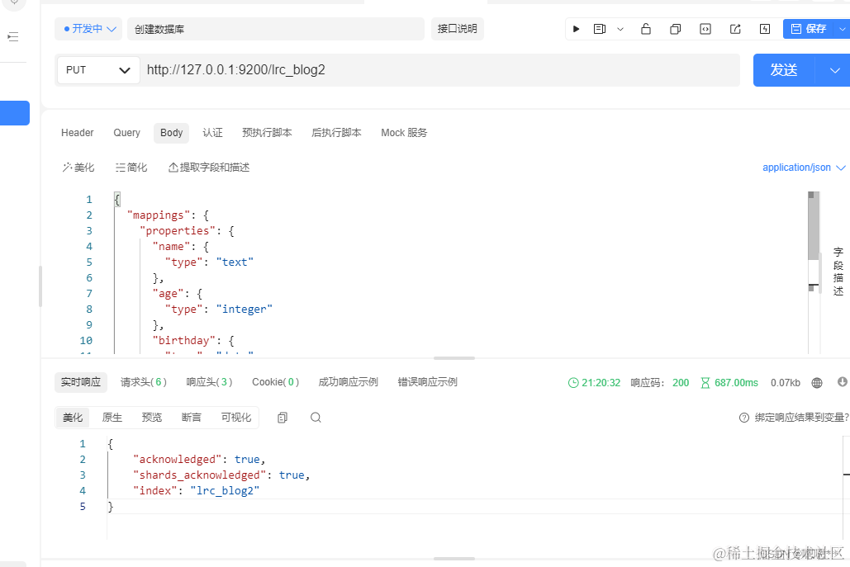Click the help question mark icon
850x567 pixels.
tap(744, 418)
